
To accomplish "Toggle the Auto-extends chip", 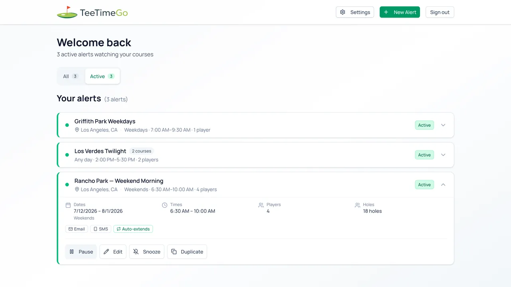I will (x=133, y=229).
